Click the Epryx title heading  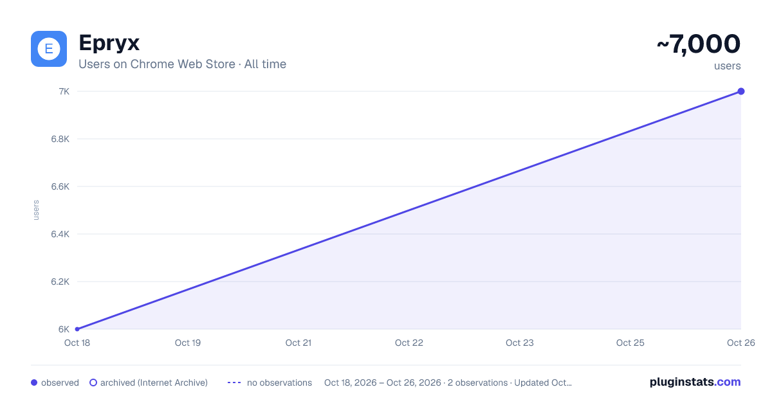109,43
